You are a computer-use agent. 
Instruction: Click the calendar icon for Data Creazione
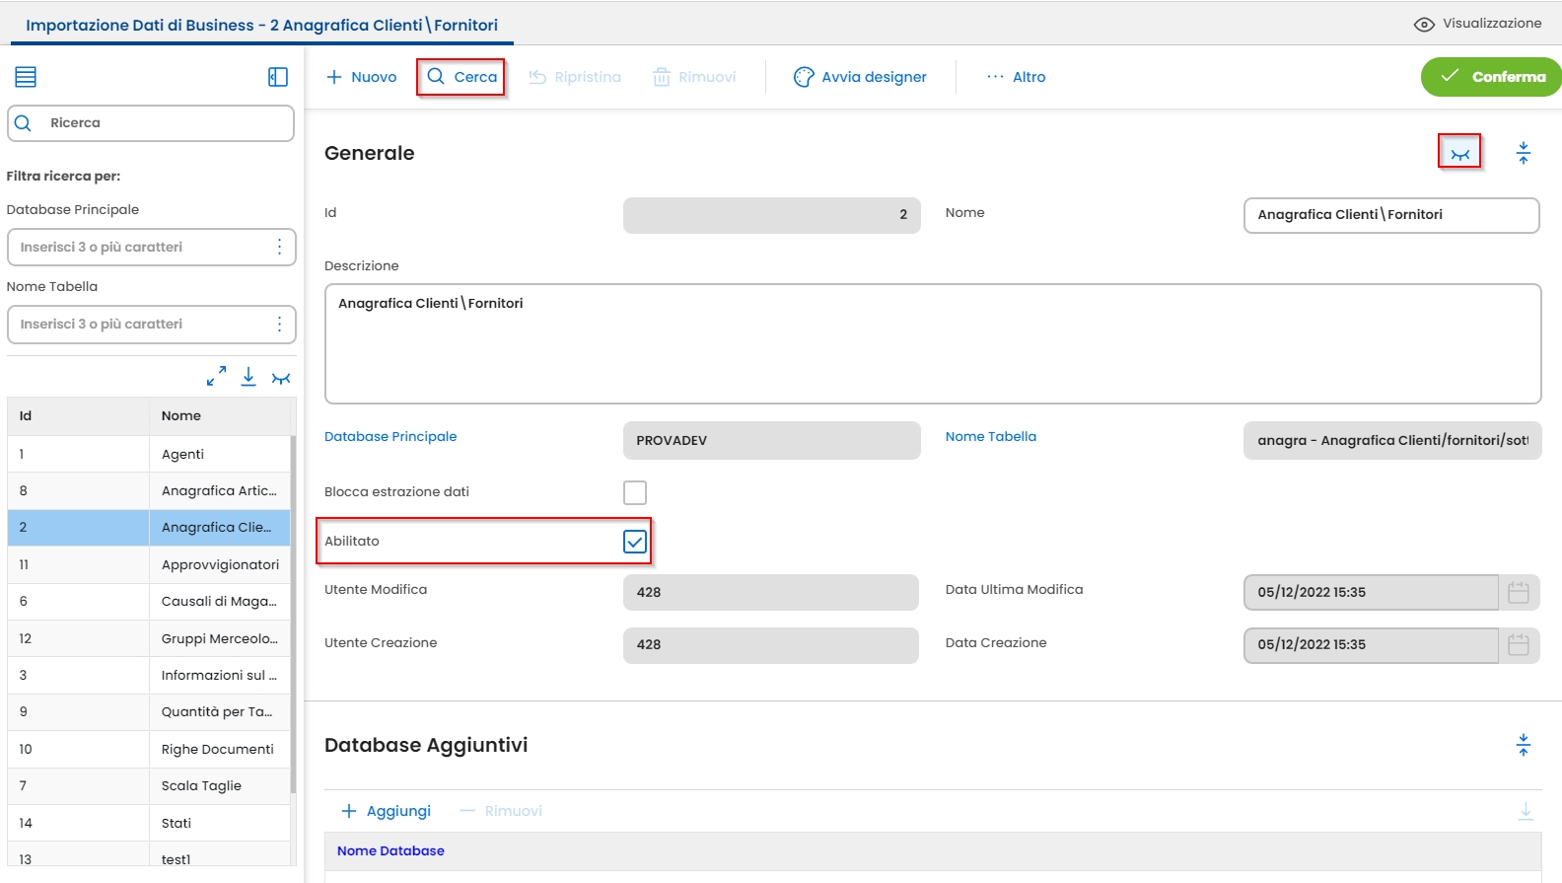click(x=1519, y=644)
